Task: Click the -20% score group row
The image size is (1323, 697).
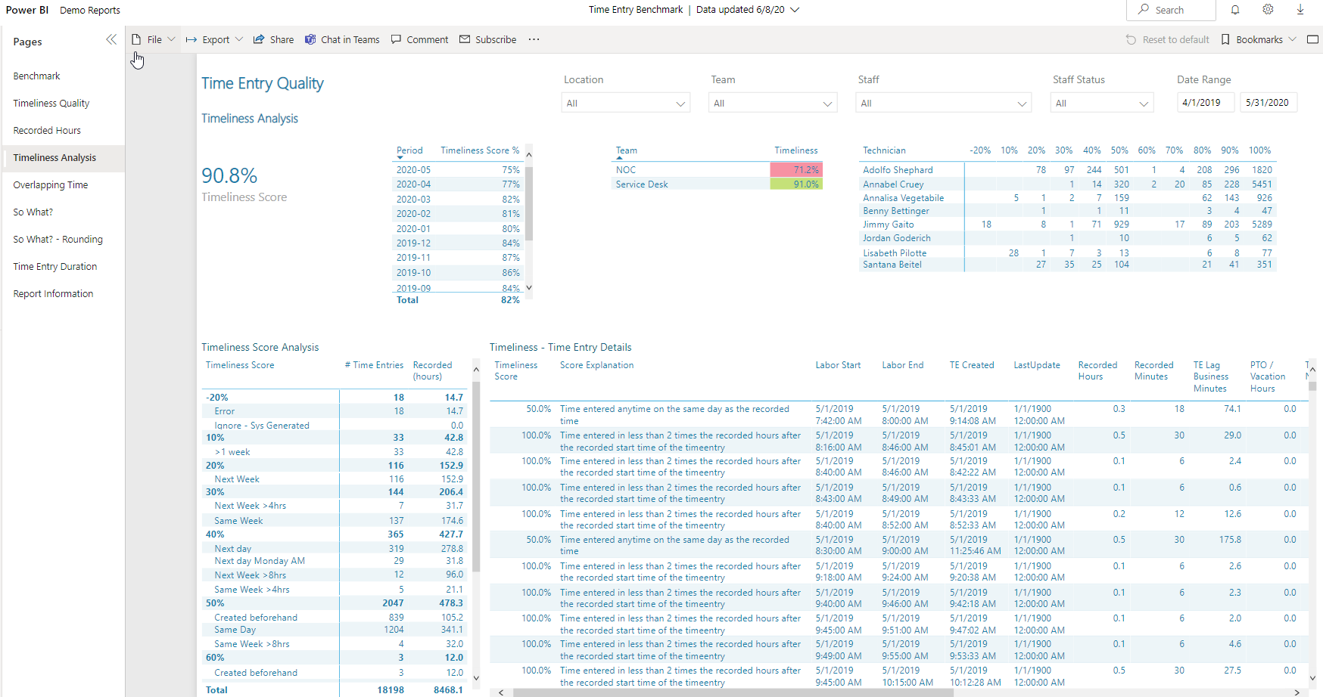Action: (x=335, y=397)
